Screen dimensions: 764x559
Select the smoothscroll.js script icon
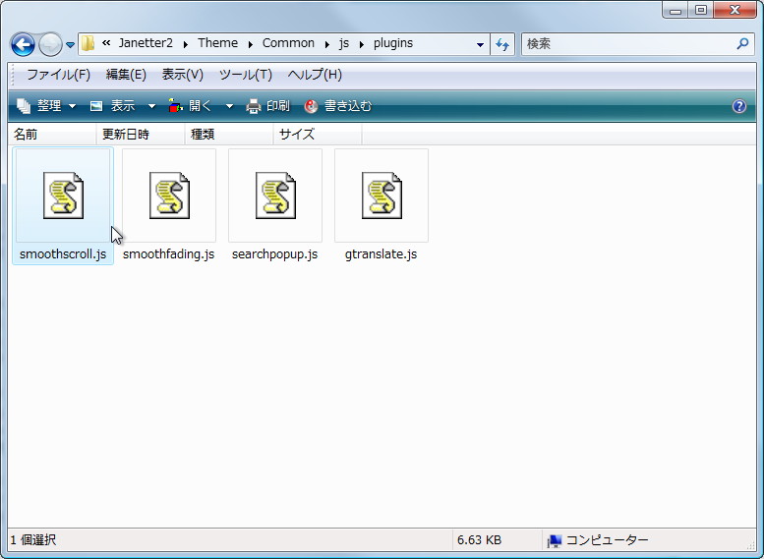pyautogui.click(x=63, y=196)
